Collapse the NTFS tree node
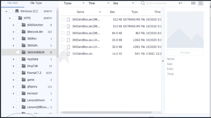The height and width of the screenshot is (118, 211). (x=10, y=18)
